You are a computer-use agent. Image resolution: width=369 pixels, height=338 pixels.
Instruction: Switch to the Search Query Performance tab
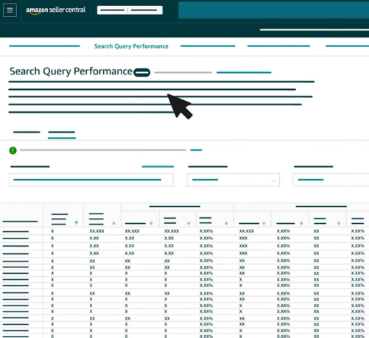click(x=131, y=46)
